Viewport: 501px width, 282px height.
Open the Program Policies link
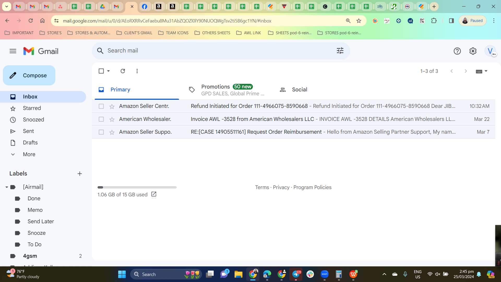[x=312, y=187]
